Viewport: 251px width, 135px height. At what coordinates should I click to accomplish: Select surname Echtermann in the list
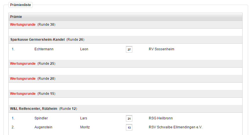(44, 49)
